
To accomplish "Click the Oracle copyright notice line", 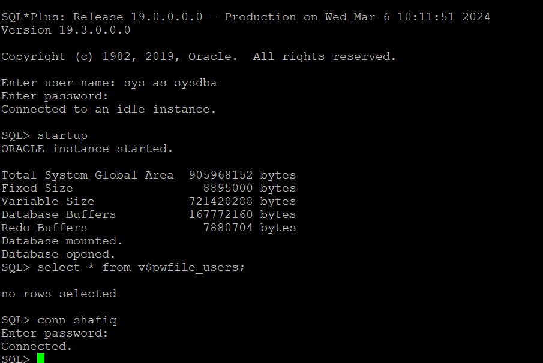I will click(x=199, y=56).
